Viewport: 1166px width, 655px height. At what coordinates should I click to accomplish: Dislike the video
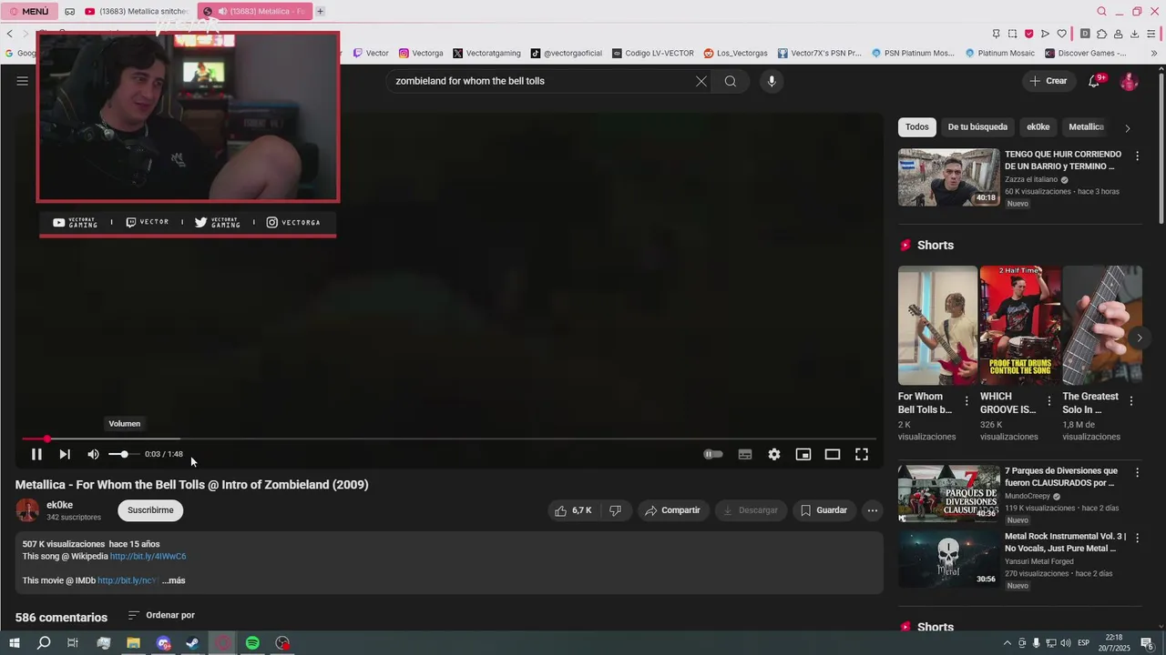616,510
